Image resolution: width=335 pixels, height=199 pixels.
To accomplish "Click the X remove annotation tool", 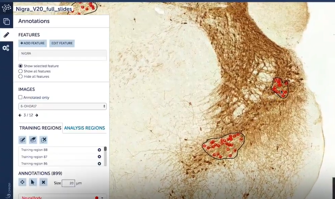I will pyautogui.click(x=43, y=182).
